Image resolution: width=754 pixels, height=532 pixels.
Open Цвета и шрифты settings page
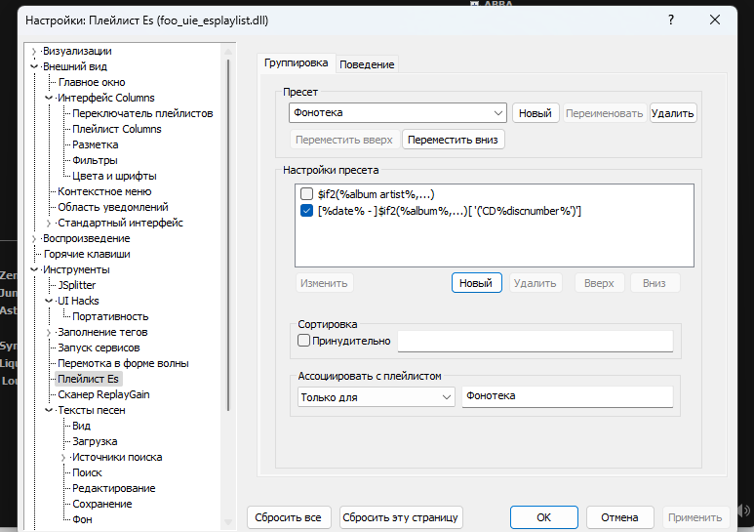[114, 176]
